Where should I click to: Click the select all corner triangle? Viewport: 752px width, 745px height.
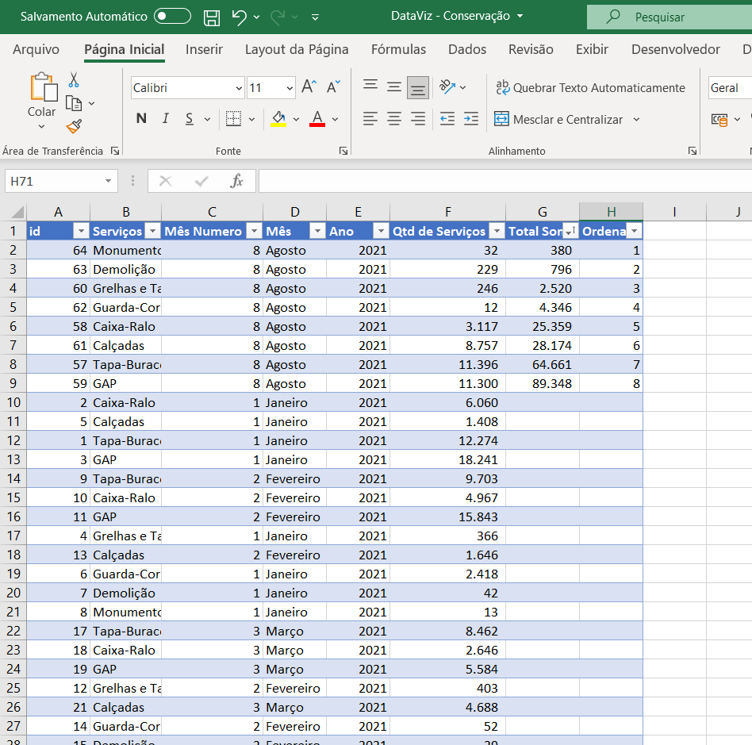[17, 212]
